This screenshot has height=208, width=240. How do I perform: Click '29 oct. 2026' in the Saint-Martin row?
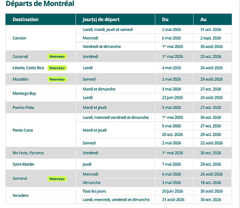[211, 164]
